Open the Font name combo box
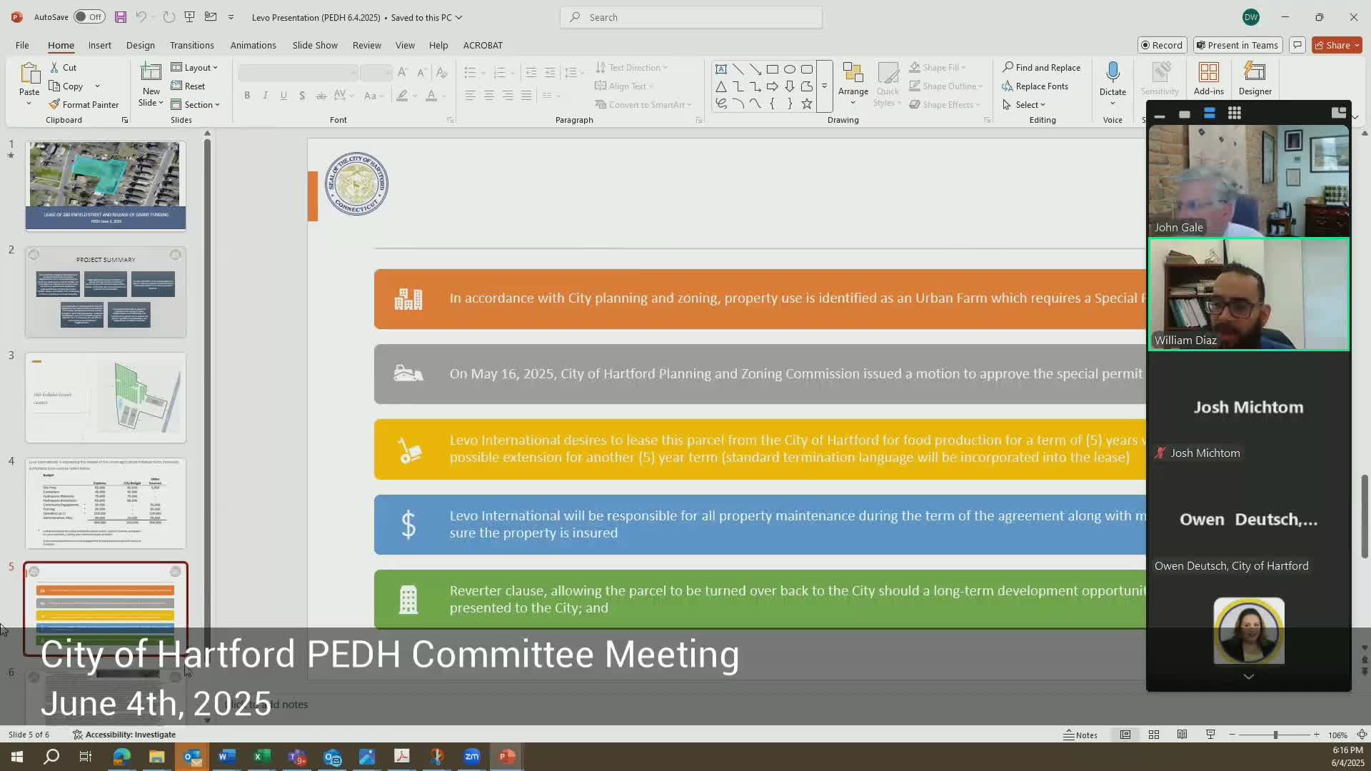 click(x=298, y=72)
